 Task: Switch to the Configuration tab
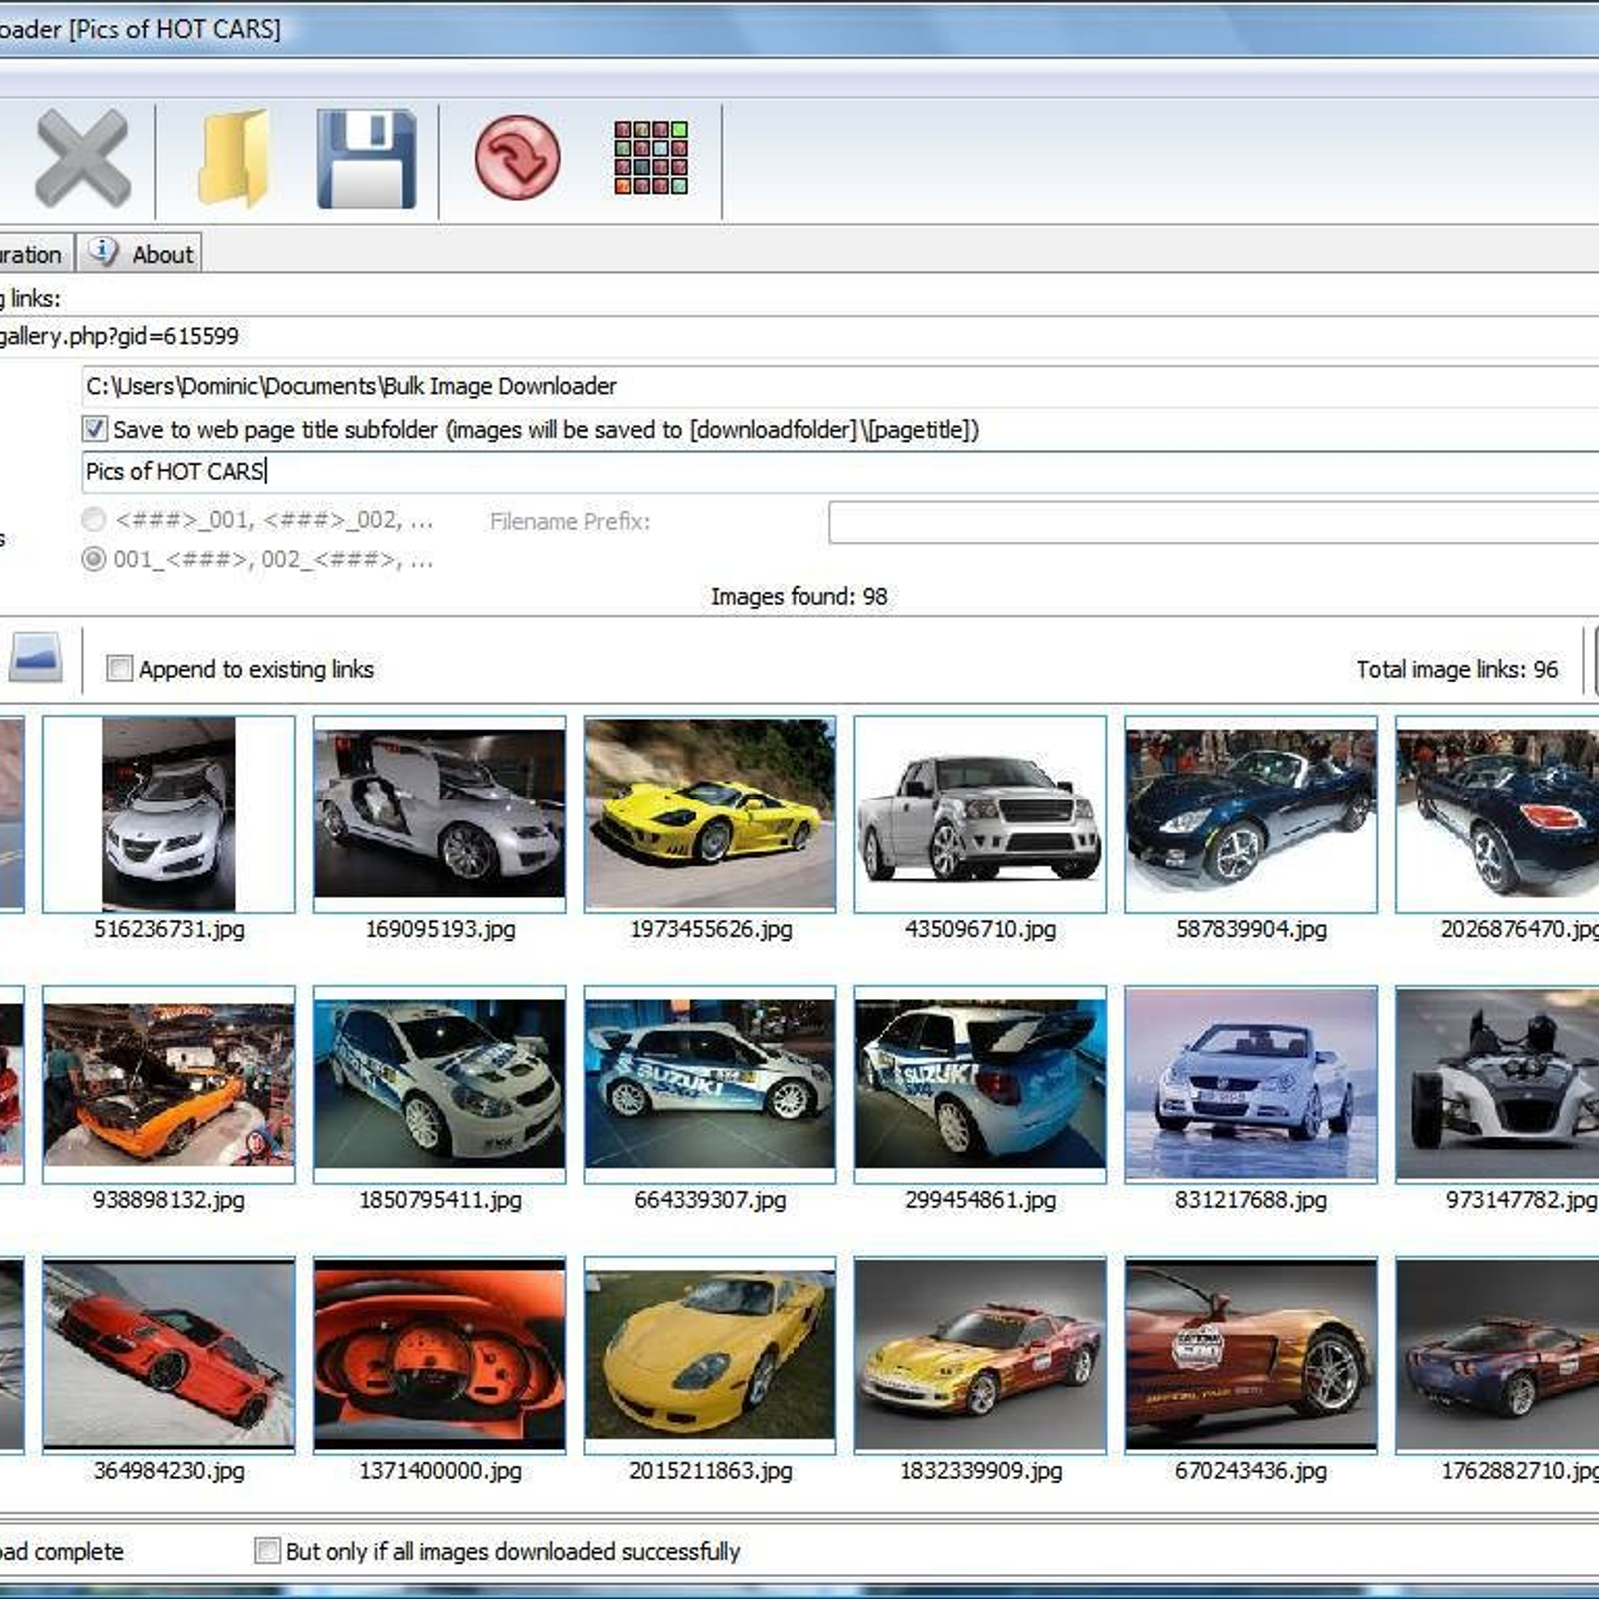click(36, 254)
